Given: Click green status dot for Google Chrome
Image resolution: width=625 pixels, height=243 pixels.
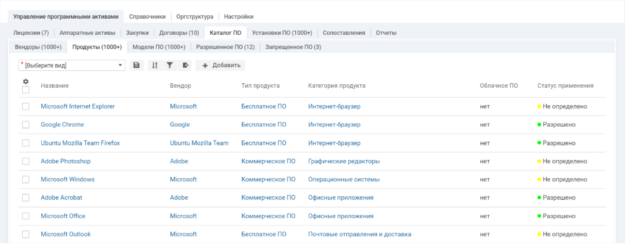Looking at the screenshot, I should [539, 125].
